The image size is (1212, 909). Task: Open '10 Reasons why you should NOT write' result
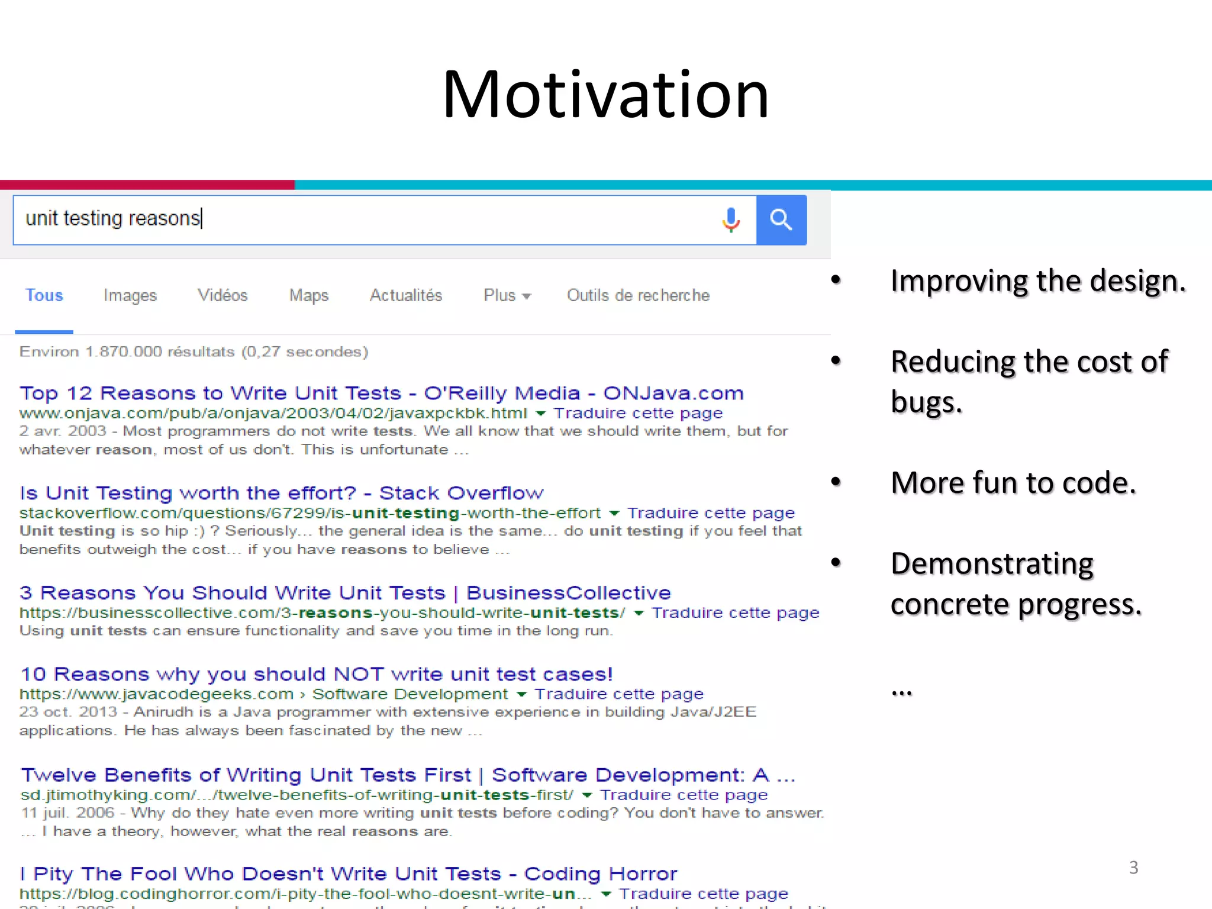[x=317, y=674]
